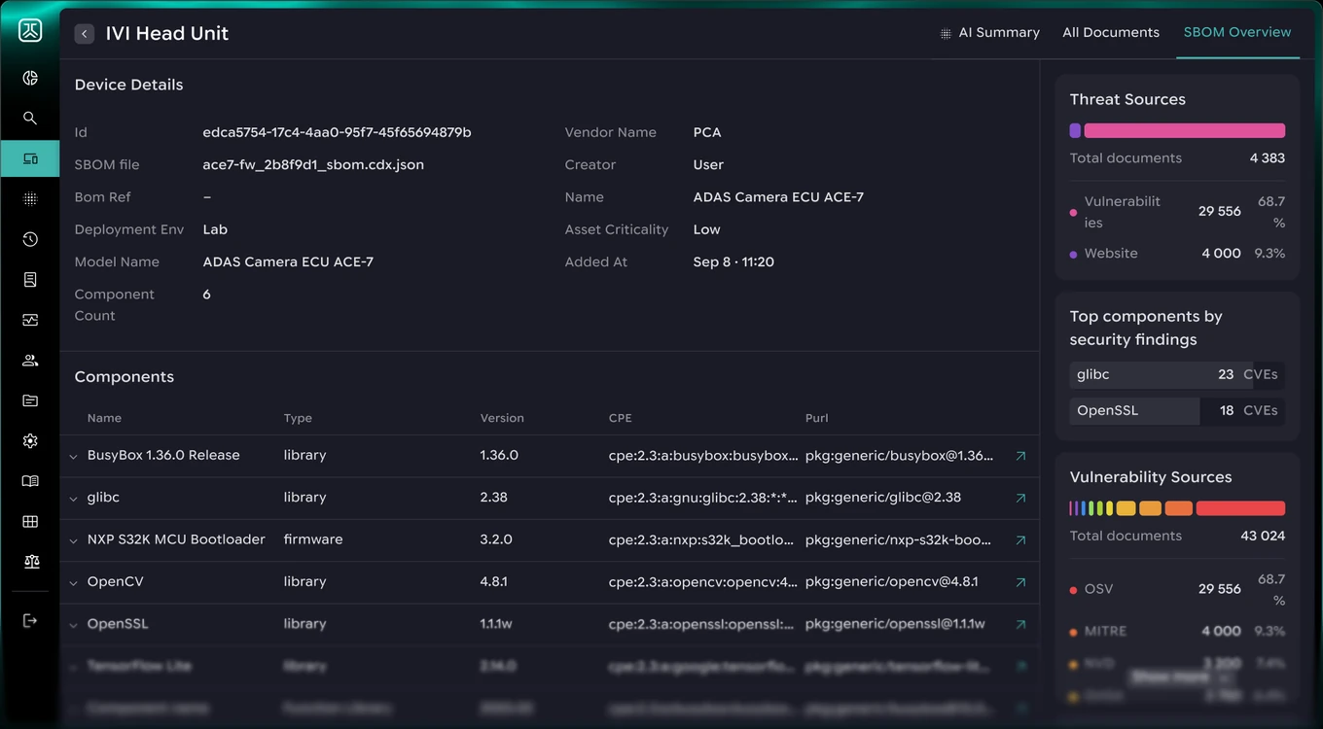The height and width of the screenshot is (729, 1323).
Task: Click the MITRE vulnerability source entry
Action: 1177,631
